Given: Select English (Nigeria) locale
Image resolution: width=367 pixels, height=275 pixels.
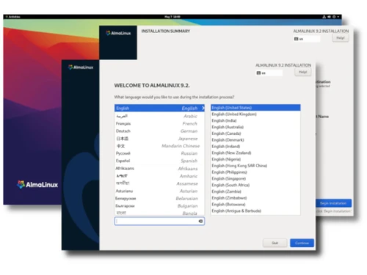Looking at the screenshot, I should [x=255, y=159].
